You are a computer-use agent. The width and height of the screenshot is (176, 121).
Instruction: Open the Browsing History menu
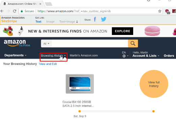click(x=53, y=55)
